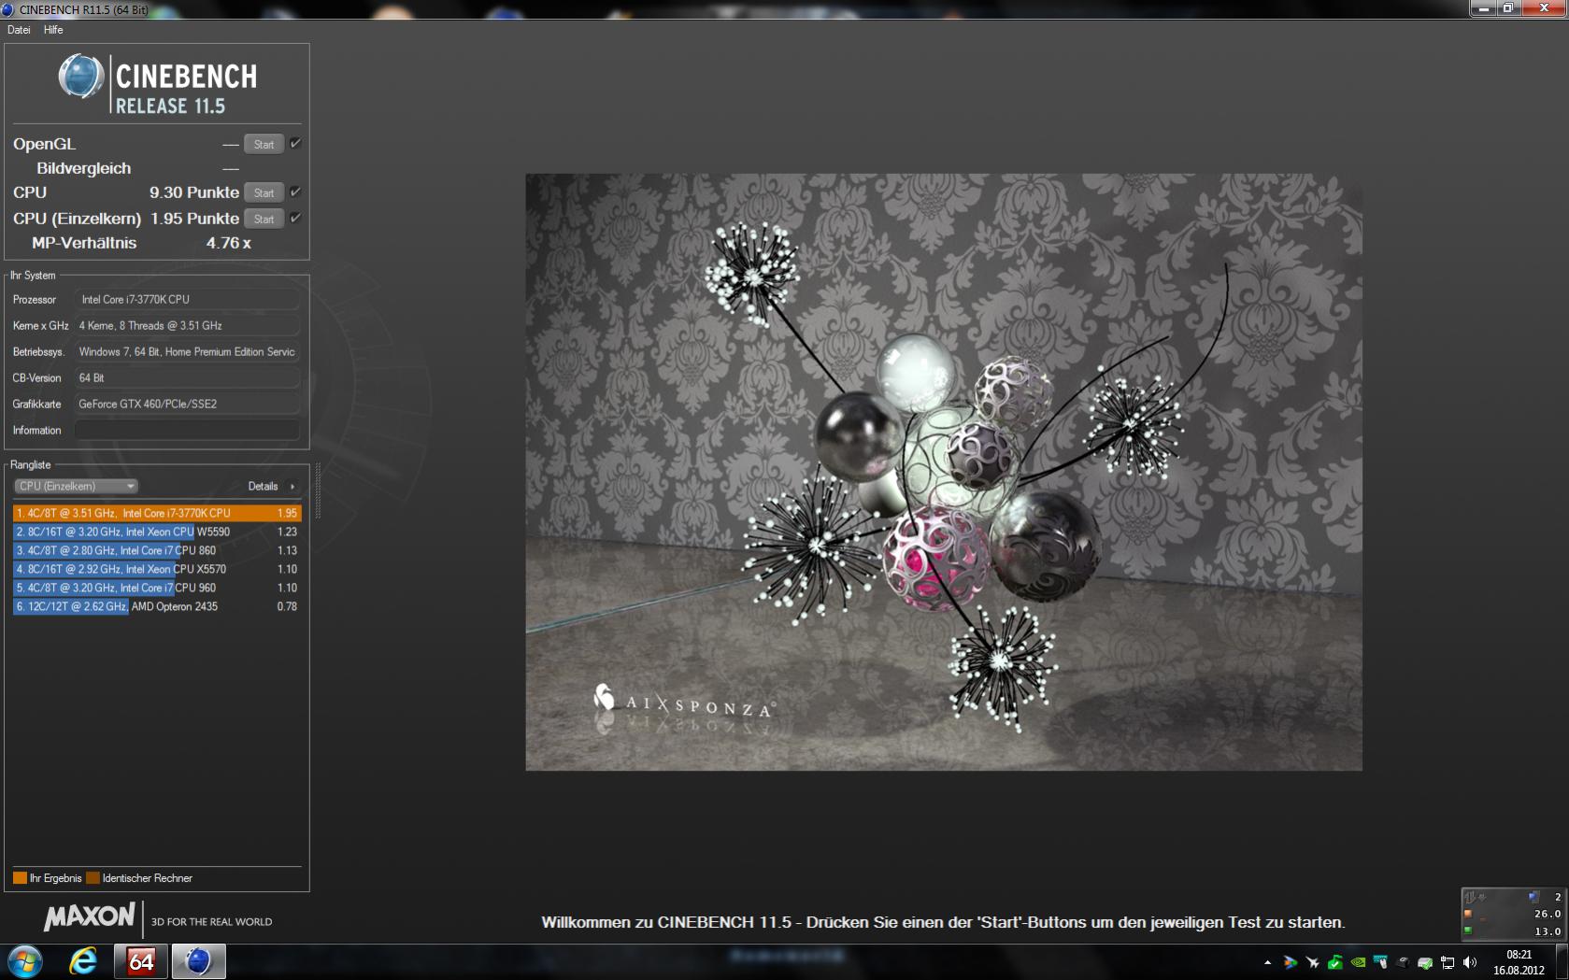The image size is (1569, 980).
Task: Click the Betriebssys. field Windows 7
Action: (187, 351)
